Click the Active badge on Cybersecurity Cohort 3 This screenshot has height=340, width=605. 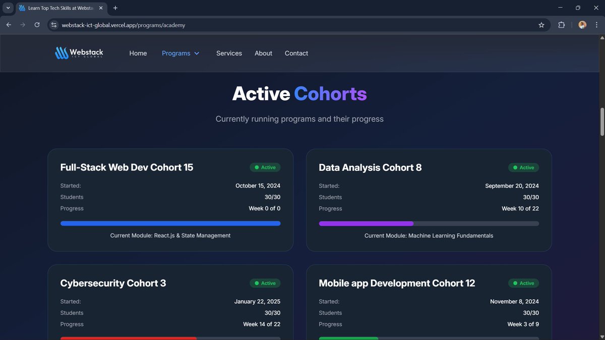[x=265, y=283]
